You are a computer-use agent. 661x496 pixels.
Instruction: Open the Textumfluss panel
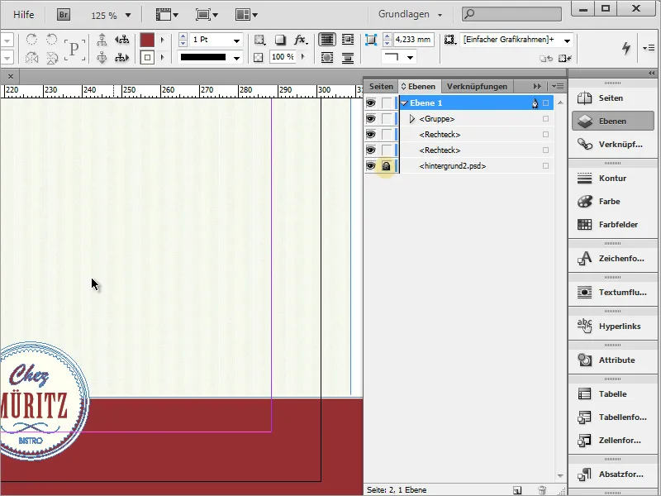pos(612,292)
